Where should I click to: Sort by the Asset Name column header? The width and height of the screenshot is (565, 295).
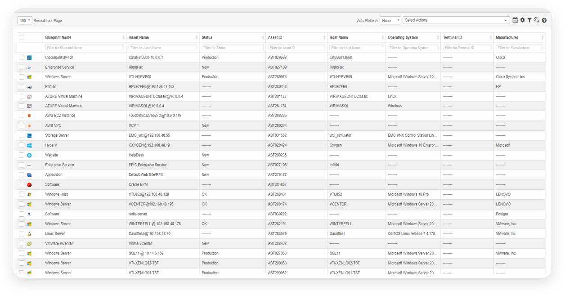click(x=139, y=38)
